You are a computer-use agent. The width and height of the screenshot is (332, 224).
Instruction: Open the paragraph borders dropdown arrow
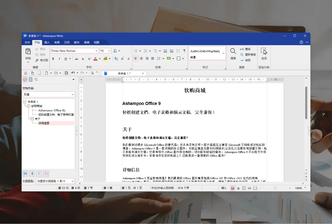183,59
